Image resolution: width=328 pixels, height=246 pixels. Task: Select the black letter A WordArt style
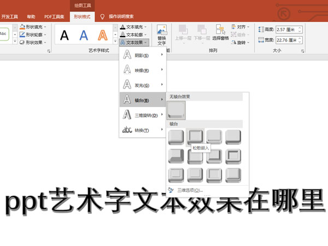(65, 36)
